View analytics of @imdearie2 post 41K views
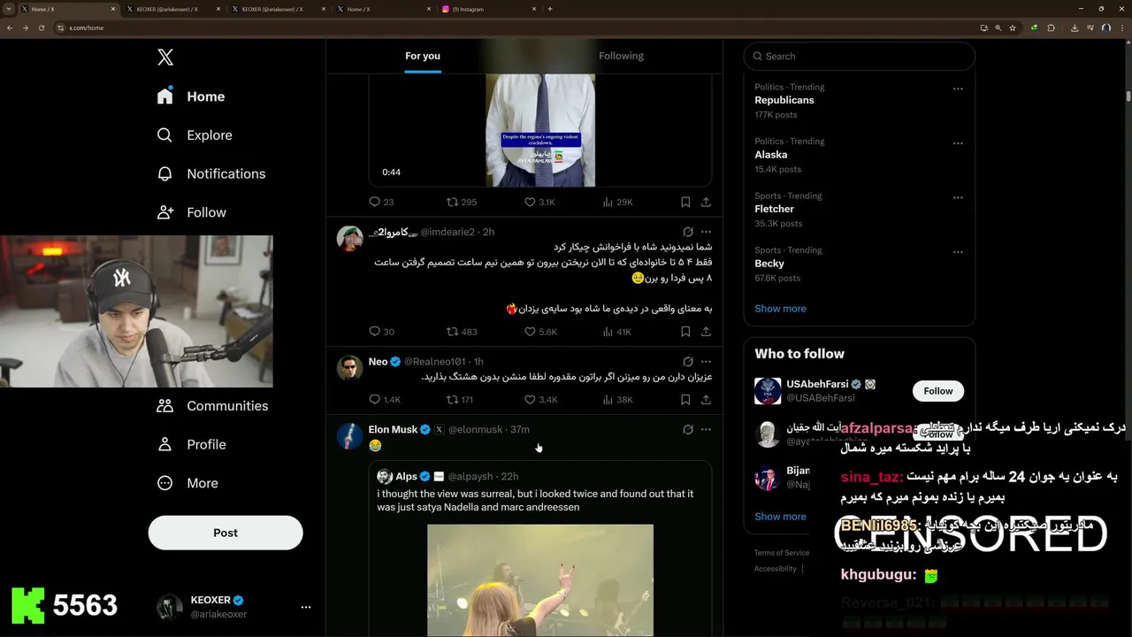 [x=616, y=332]
